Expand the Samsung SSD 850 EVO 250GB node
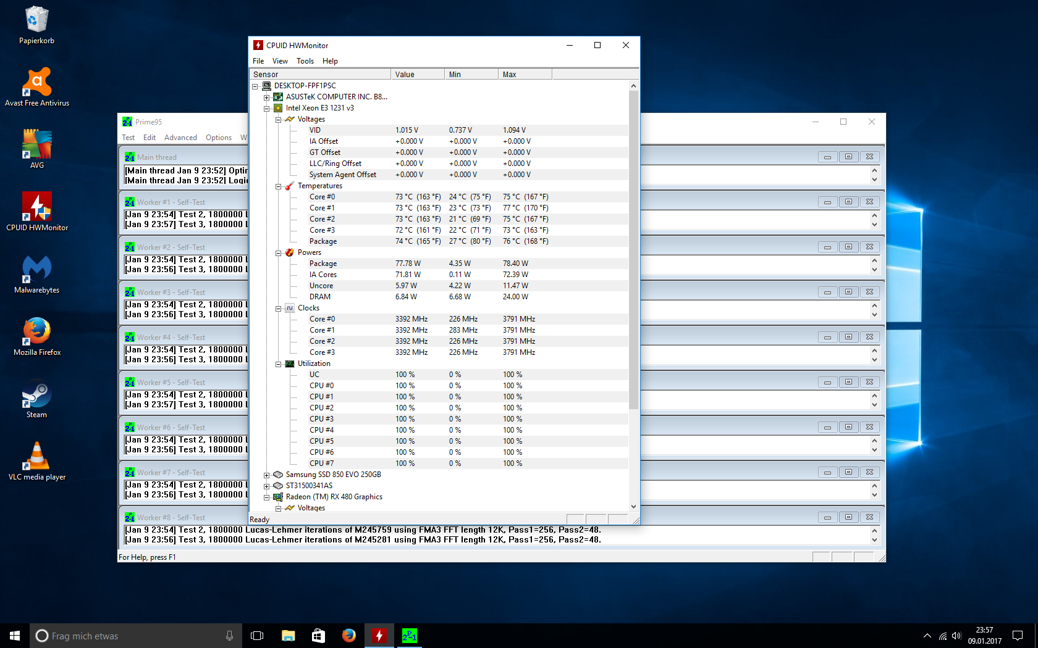This screenshot has height=648, width=1038. click(x=267, y=475)
